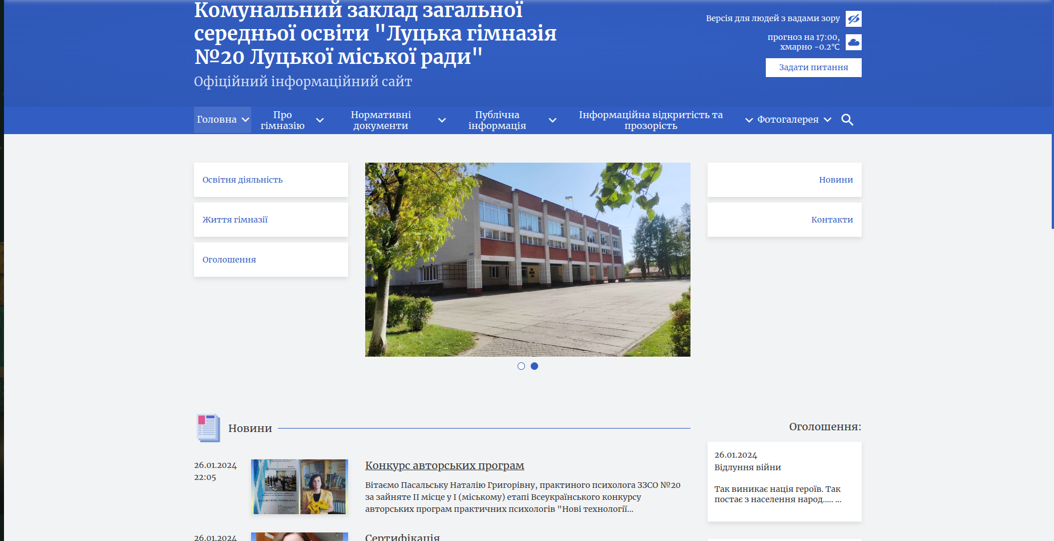Open the Відлуння війни announcement card
This screenshot has width=1054, height=541.
pos(784,481)
